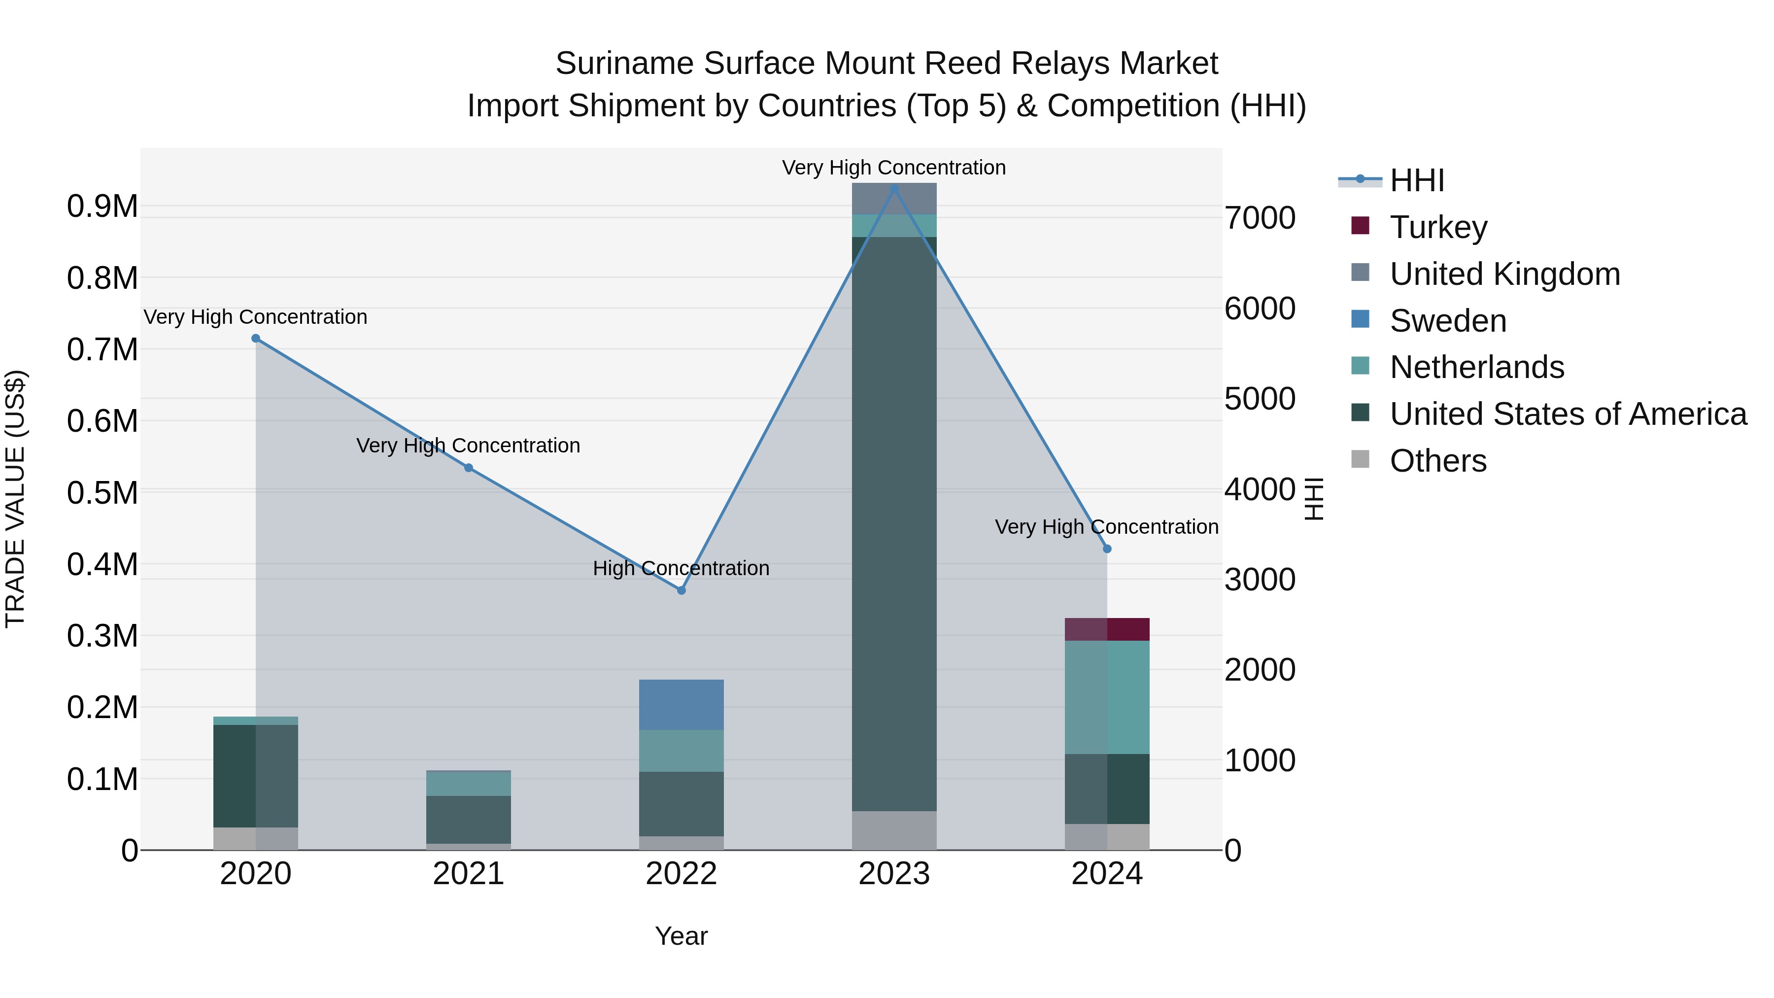Click the USA segment of 2020 bar

pos(255,776)
